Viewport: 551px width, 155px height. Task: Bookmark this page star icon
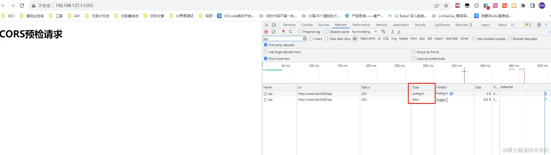tap(446, 6)
